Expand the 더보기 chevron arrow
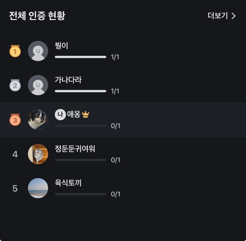This screenshot has width=246, height=241. [234, 16]
